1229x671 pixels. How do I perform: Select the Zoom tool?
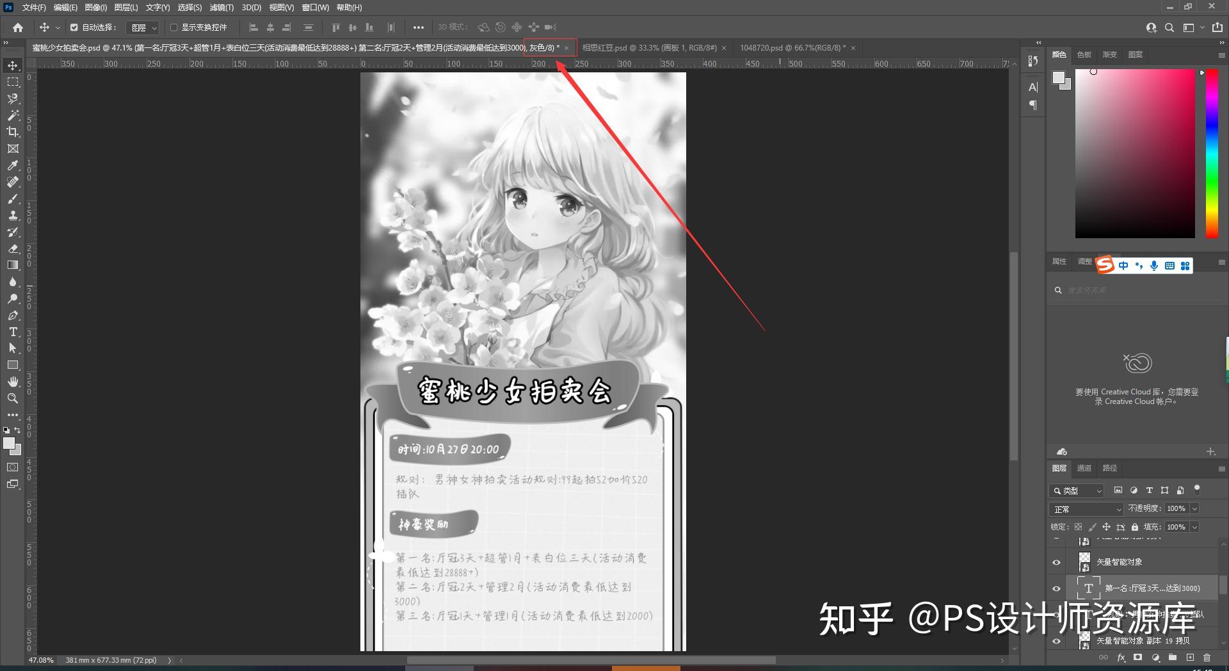click(x=13, y=398)
